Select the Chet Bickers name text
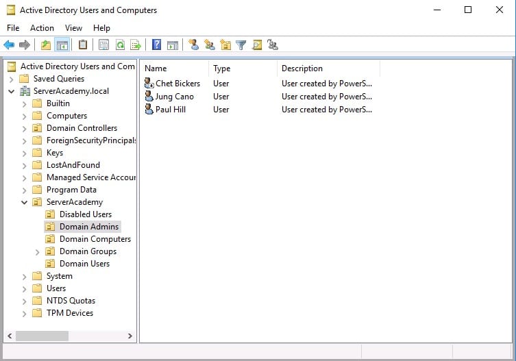The width and height of the screenshot is (516, 361). 177,84
